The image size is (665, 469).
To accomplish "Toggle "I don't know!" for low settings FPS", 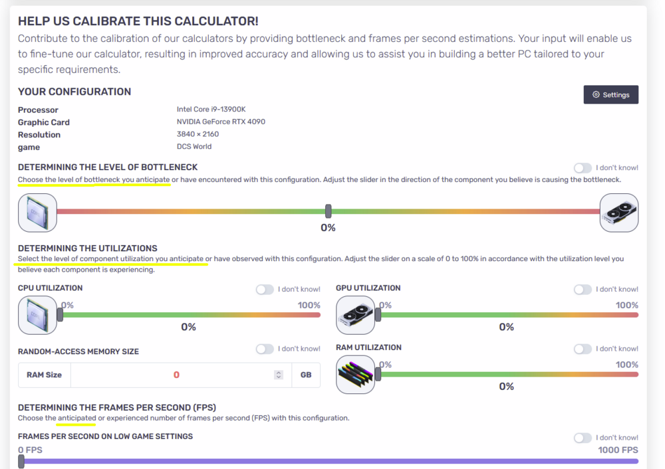I will click(583, 438).
